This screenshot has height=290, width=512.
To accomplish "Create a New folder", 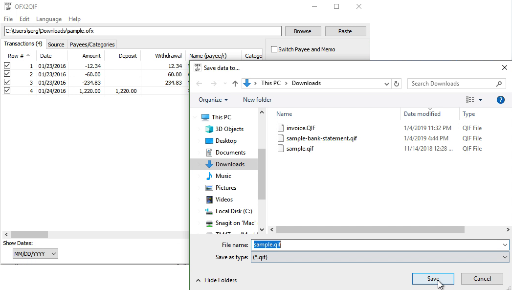I will coord(257,100).
